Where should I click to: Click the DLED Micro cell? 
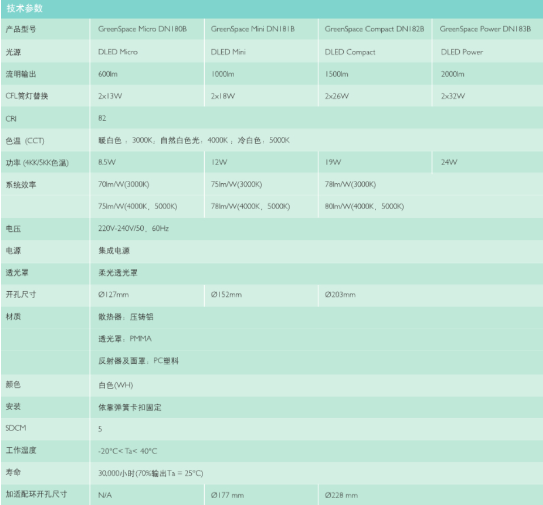118,52
